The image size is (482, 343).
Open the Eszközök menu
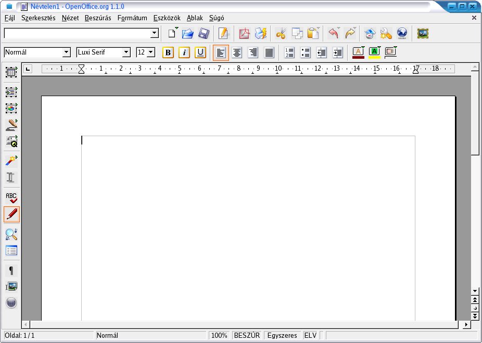coord(167,18)
